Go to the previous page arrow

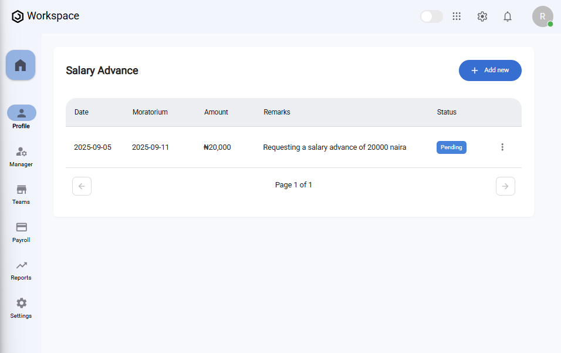[x=82, y=186]
